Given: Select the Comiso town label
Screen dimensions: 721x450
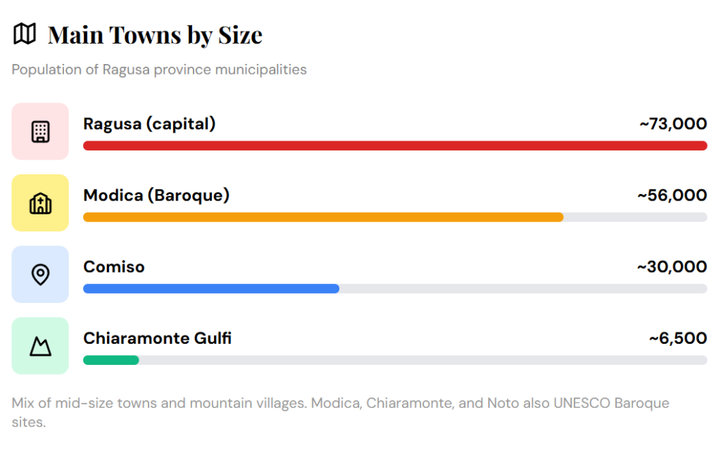Looking at the screenshot, I should click(114, 267).
